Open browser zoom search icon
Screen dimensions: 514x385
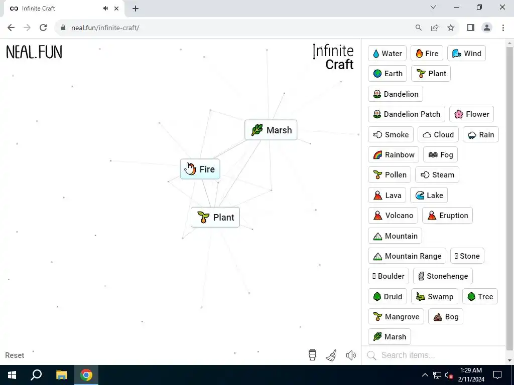[x=418, y=28]
